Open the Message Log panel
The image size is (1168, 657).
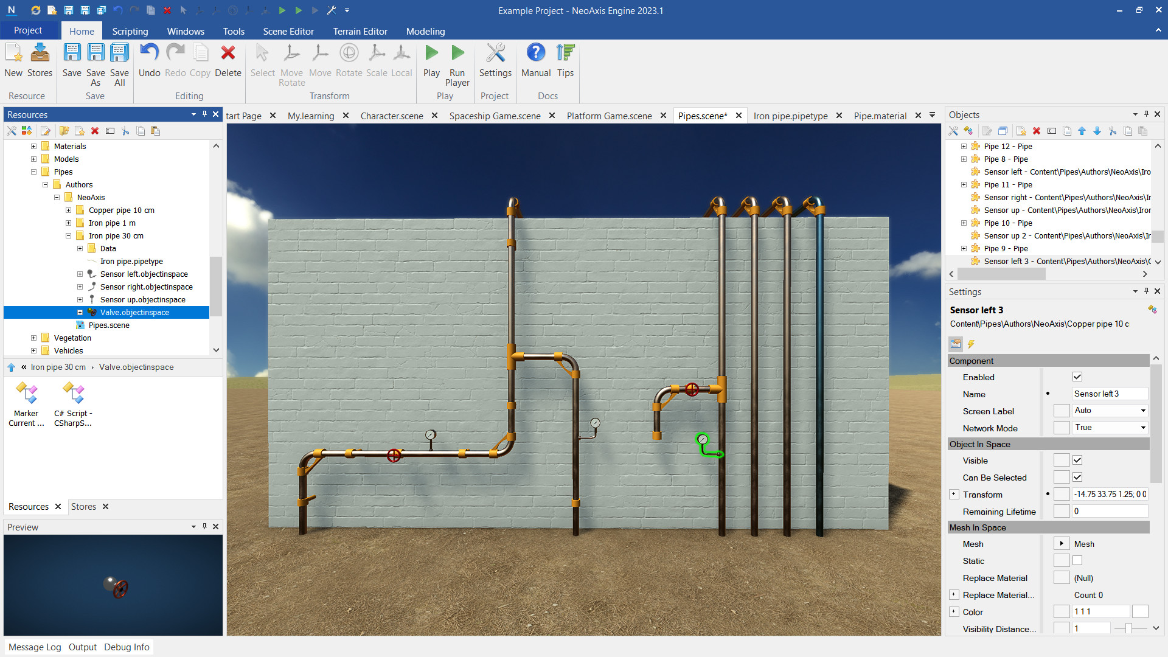(35, 647)
